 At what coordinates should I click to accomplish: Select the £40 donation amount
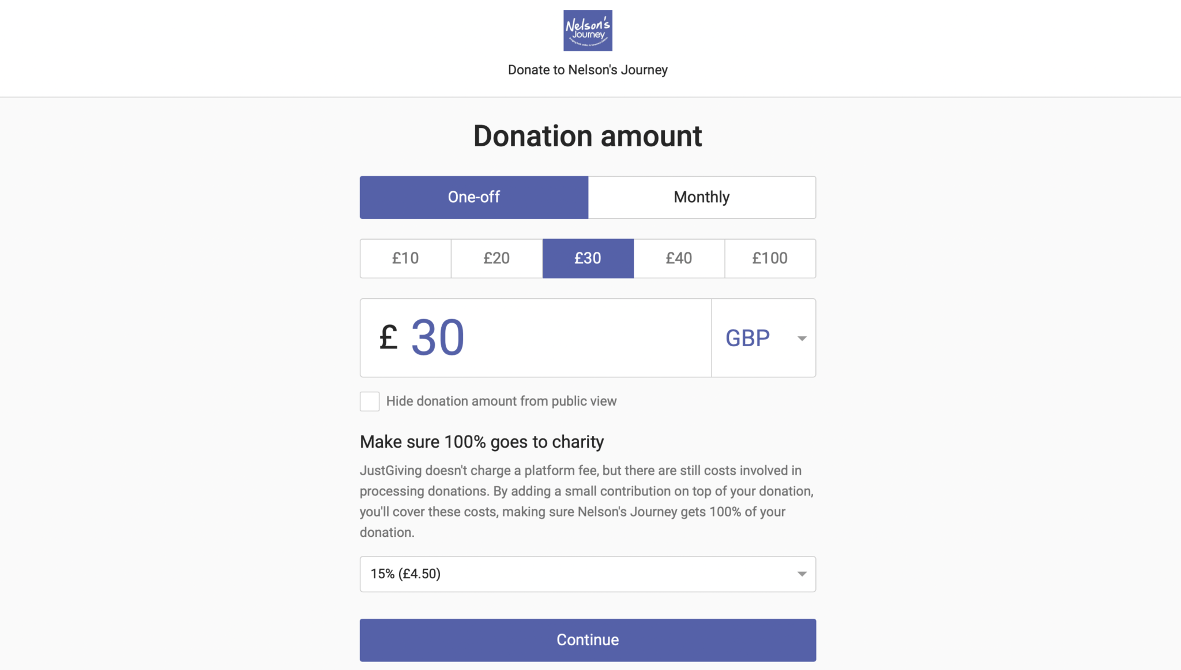tap(678, 259)
